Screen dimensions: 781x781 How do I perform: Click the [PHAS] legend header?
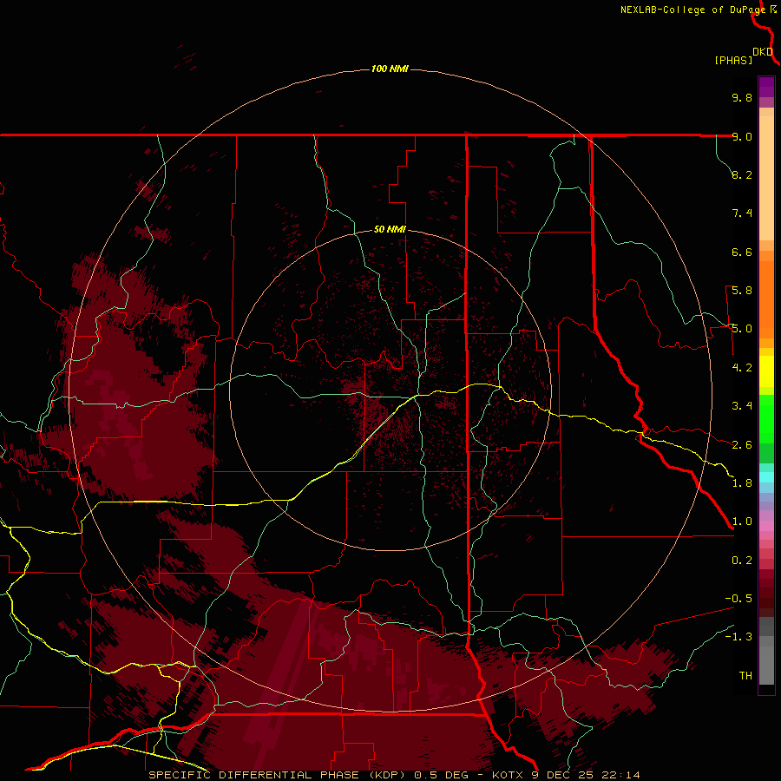click(x=733, y=60)
